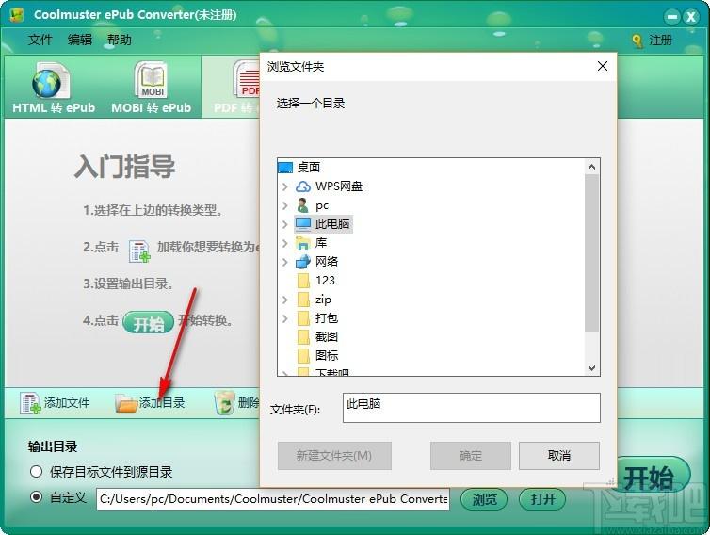The image size is (710, 535).
Task: Select the 图标 folder label
Action: (327, 356)
